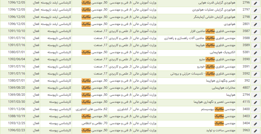Viewport: 261px width, 134px height.
Task: Open the edit icon for row 2801
Action: click(x=255, y=24)
